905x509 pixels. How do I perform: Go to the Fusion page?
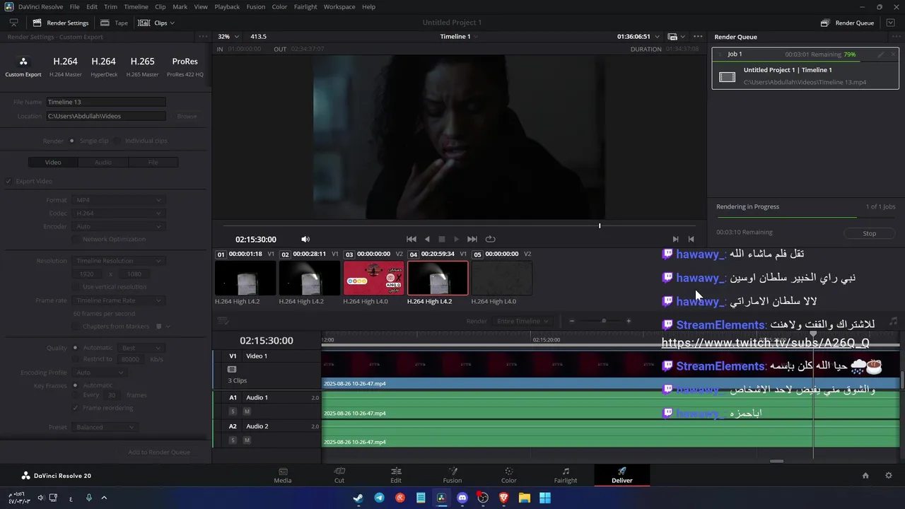[x=452, y=475]
